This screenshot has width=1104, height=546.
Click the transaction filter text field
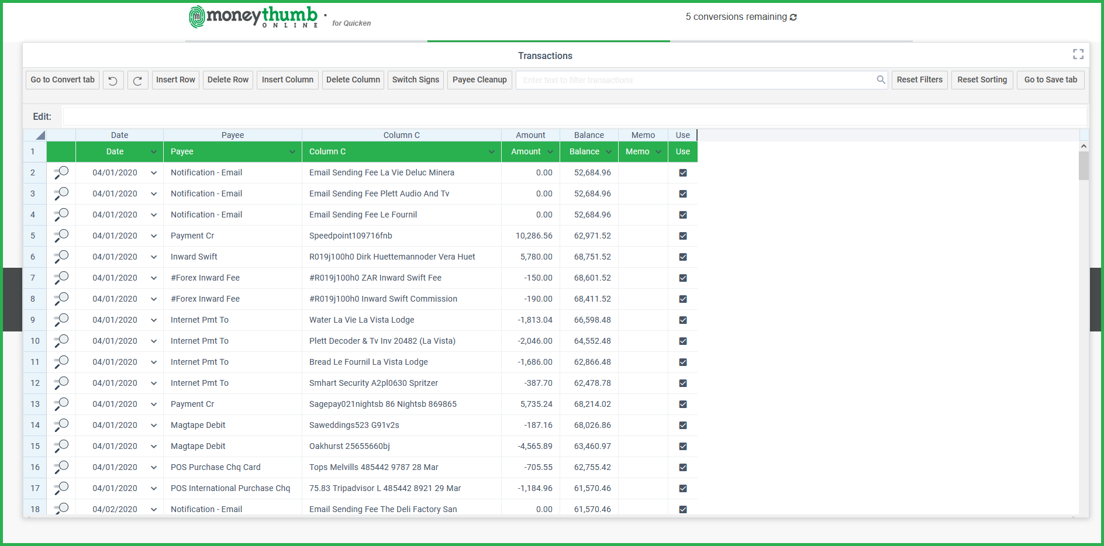[672, 80]
